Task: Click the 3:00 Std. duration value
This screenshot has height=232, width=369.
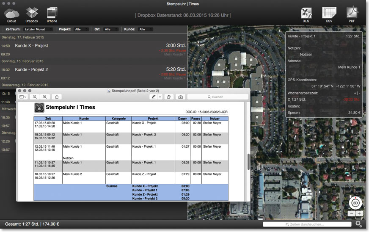Action: 176,45
